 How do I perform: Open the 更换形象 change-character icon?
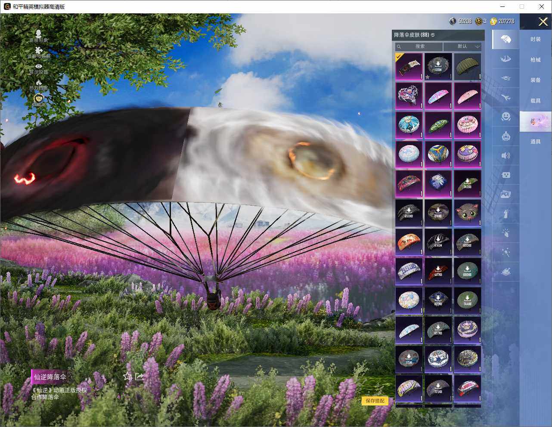click(x=38, y=36)
